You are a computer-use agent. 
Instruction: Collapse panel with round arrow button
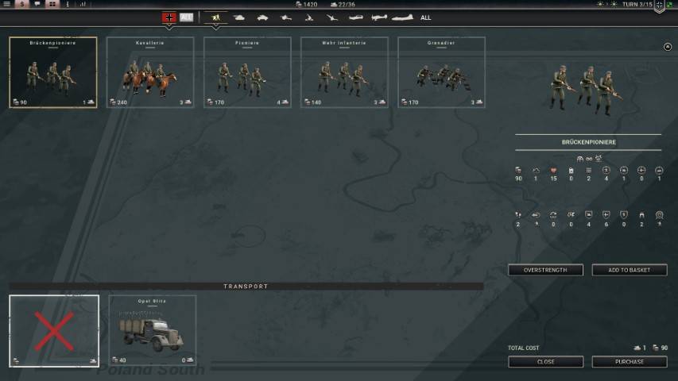coord(667,47)
